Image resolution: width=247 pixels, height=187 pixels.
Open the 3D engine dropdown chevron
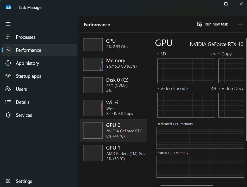point(158,54)
